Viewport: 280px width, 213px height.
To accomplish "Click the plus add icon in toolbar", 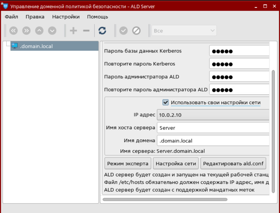I will point(73,31).
